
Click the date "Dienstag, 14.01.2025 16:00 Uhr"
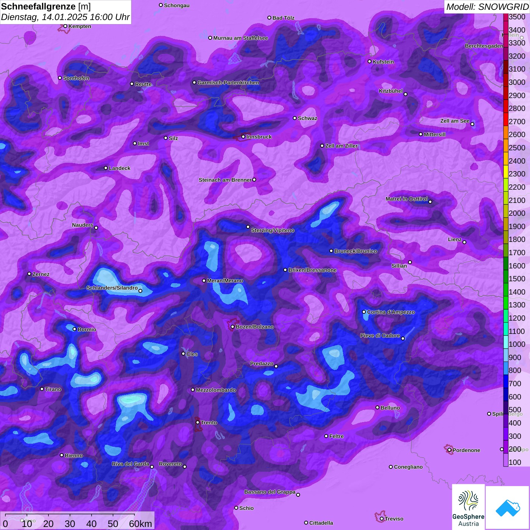pyautogui.click(x=65, y=17)
